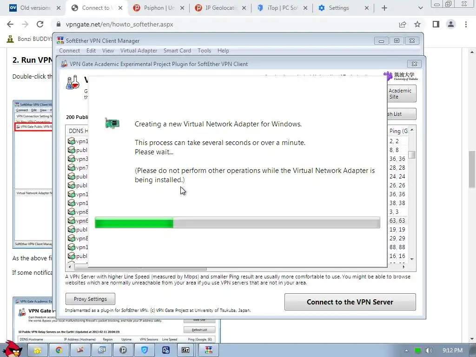Switch to the iTop PC Software tab
The image size is (476, 357).
click(282, 8)
